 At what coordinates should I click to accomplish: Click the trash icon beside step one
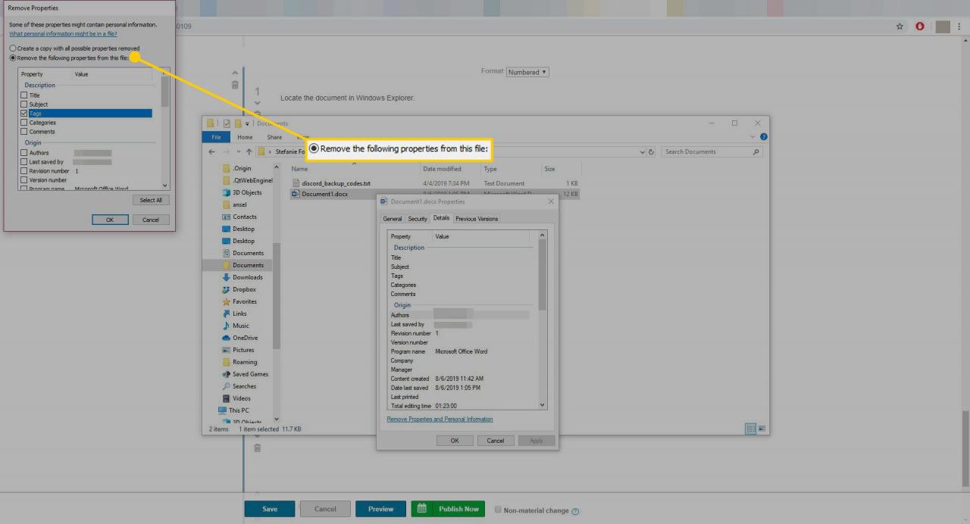pyautogui.click(x=235, y=85)
